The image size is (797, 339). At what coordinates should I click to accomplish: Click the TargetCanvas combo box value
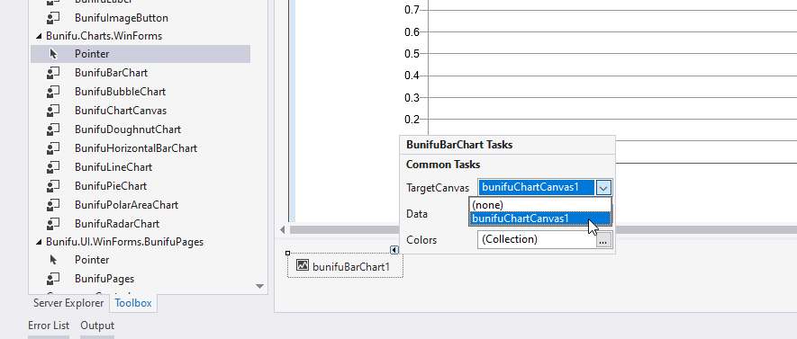(x=536, y=187)
